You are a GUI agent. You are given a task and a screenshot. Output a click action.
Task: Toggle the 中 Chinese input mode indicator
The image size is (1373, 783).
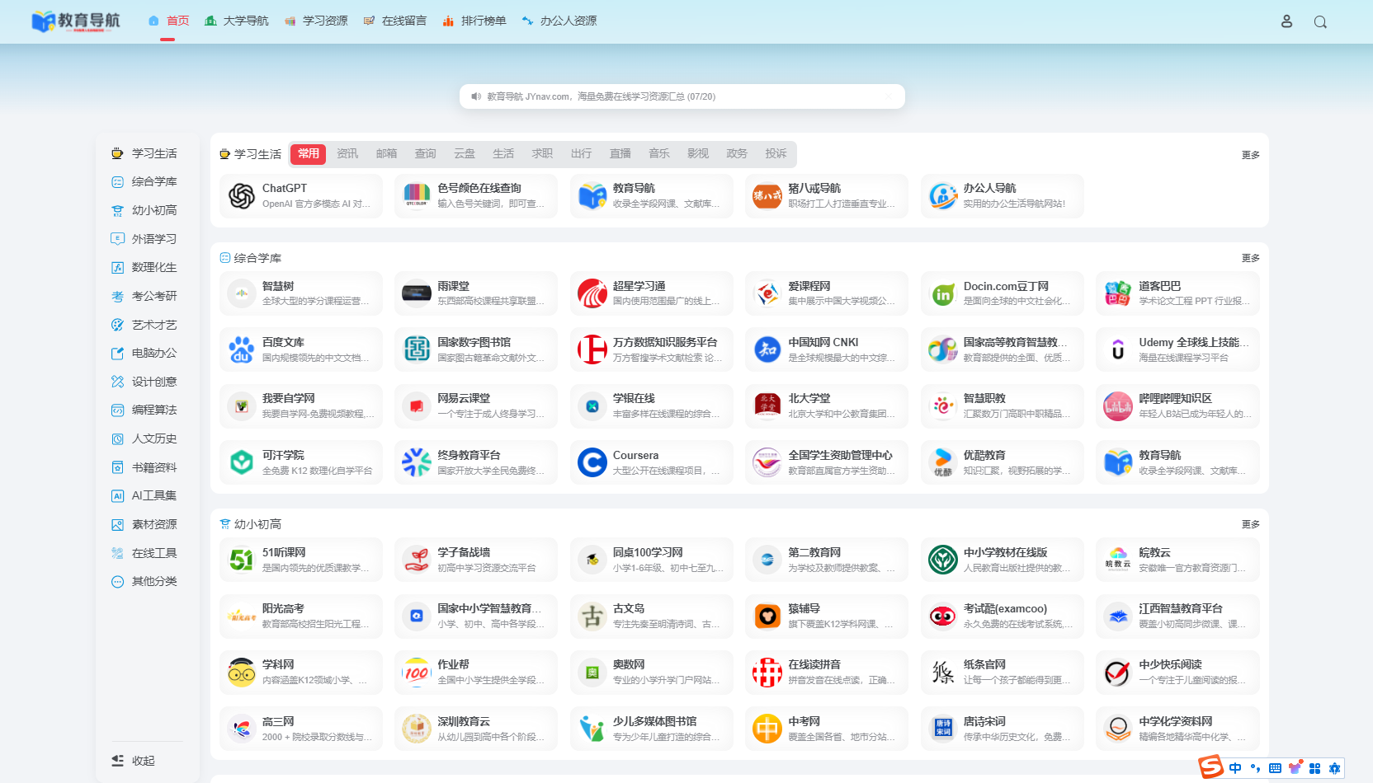(1235, 768)
